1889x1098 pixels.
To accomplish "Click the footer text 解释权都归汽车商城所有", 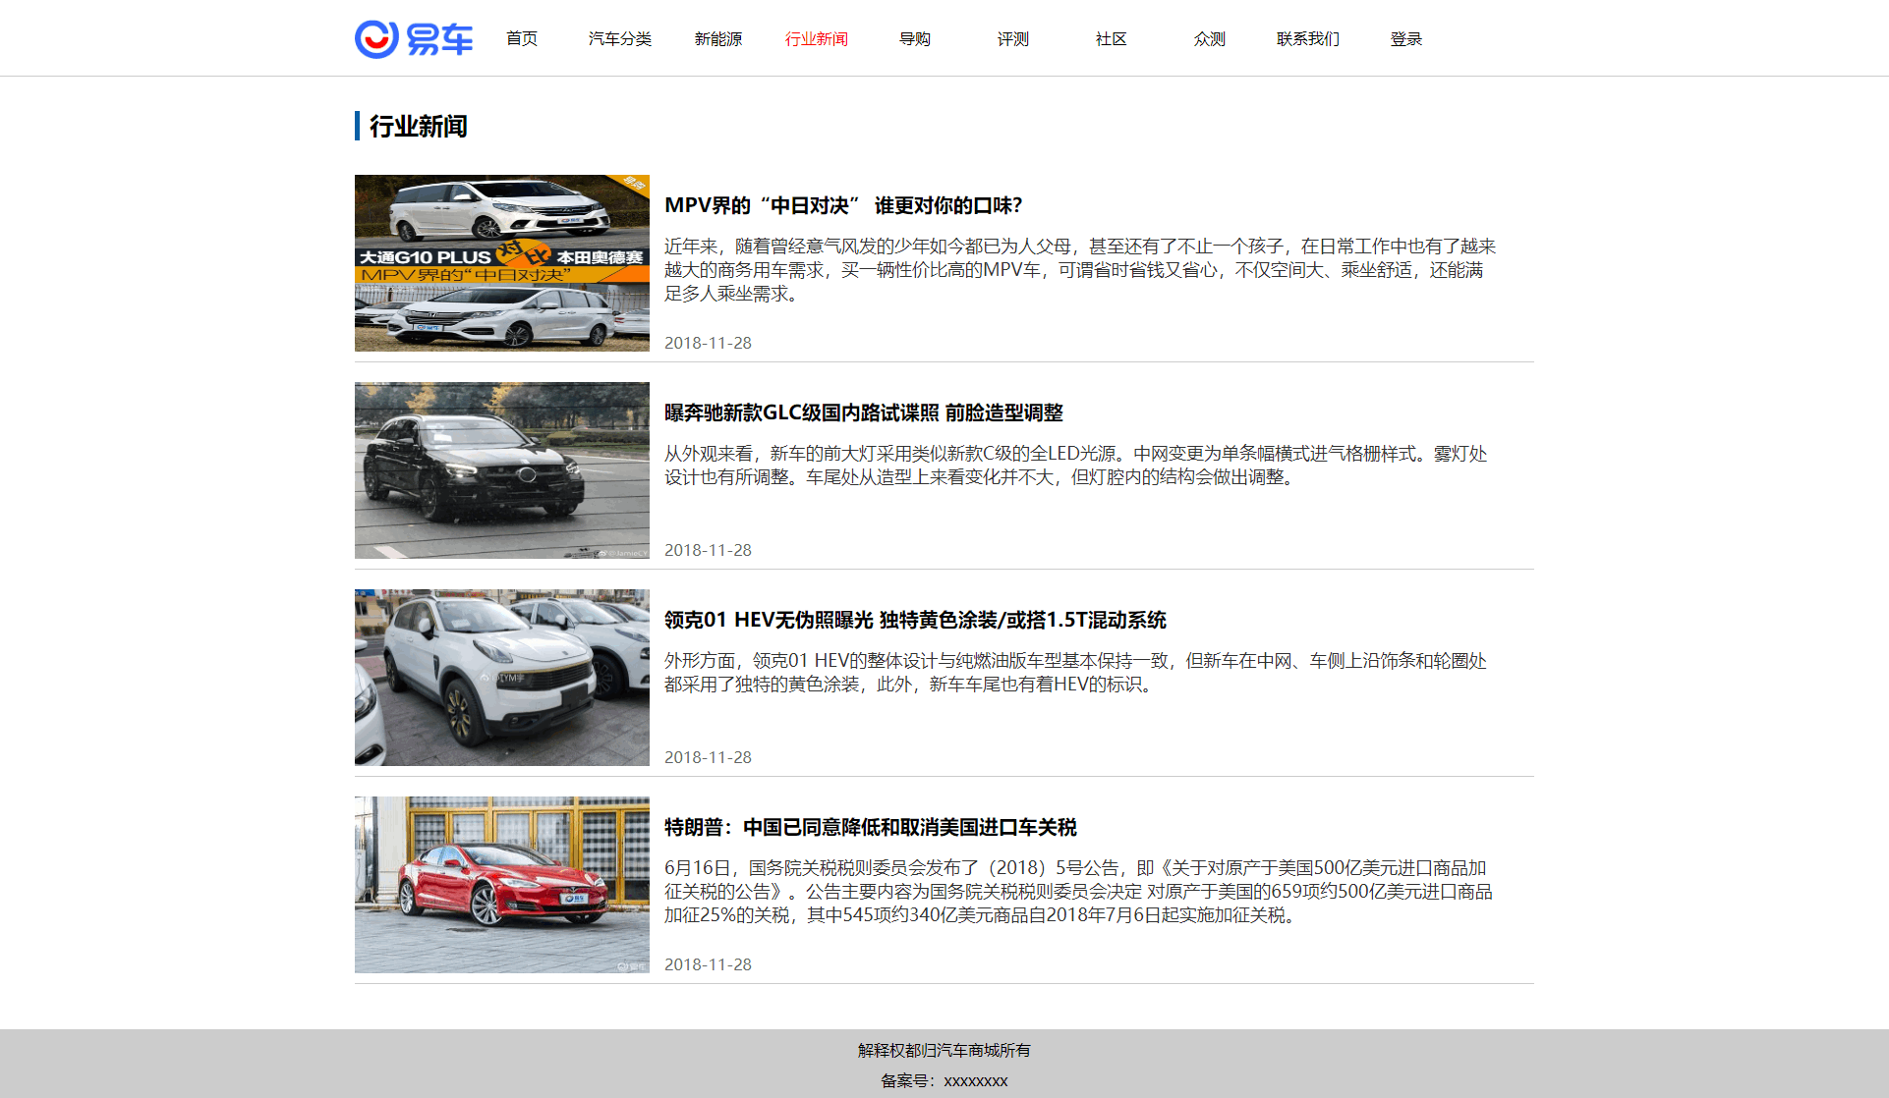I will pyautogui.click(x=944, y=1051).
